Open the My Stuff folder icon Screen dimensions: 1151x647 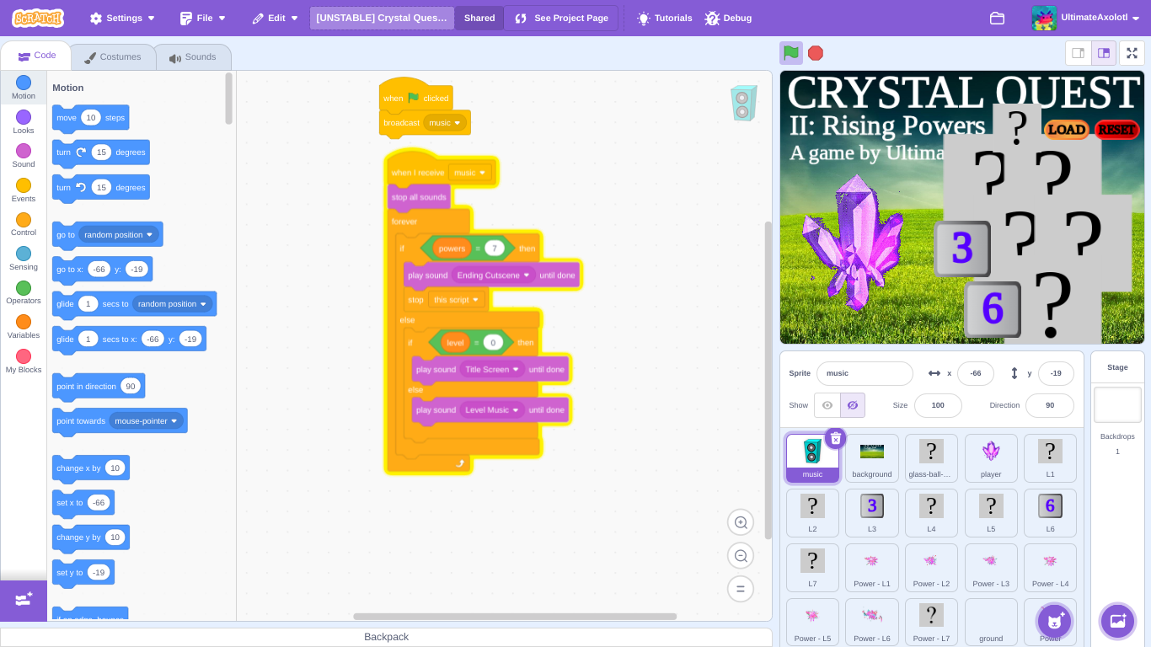(x=997, y=18)
